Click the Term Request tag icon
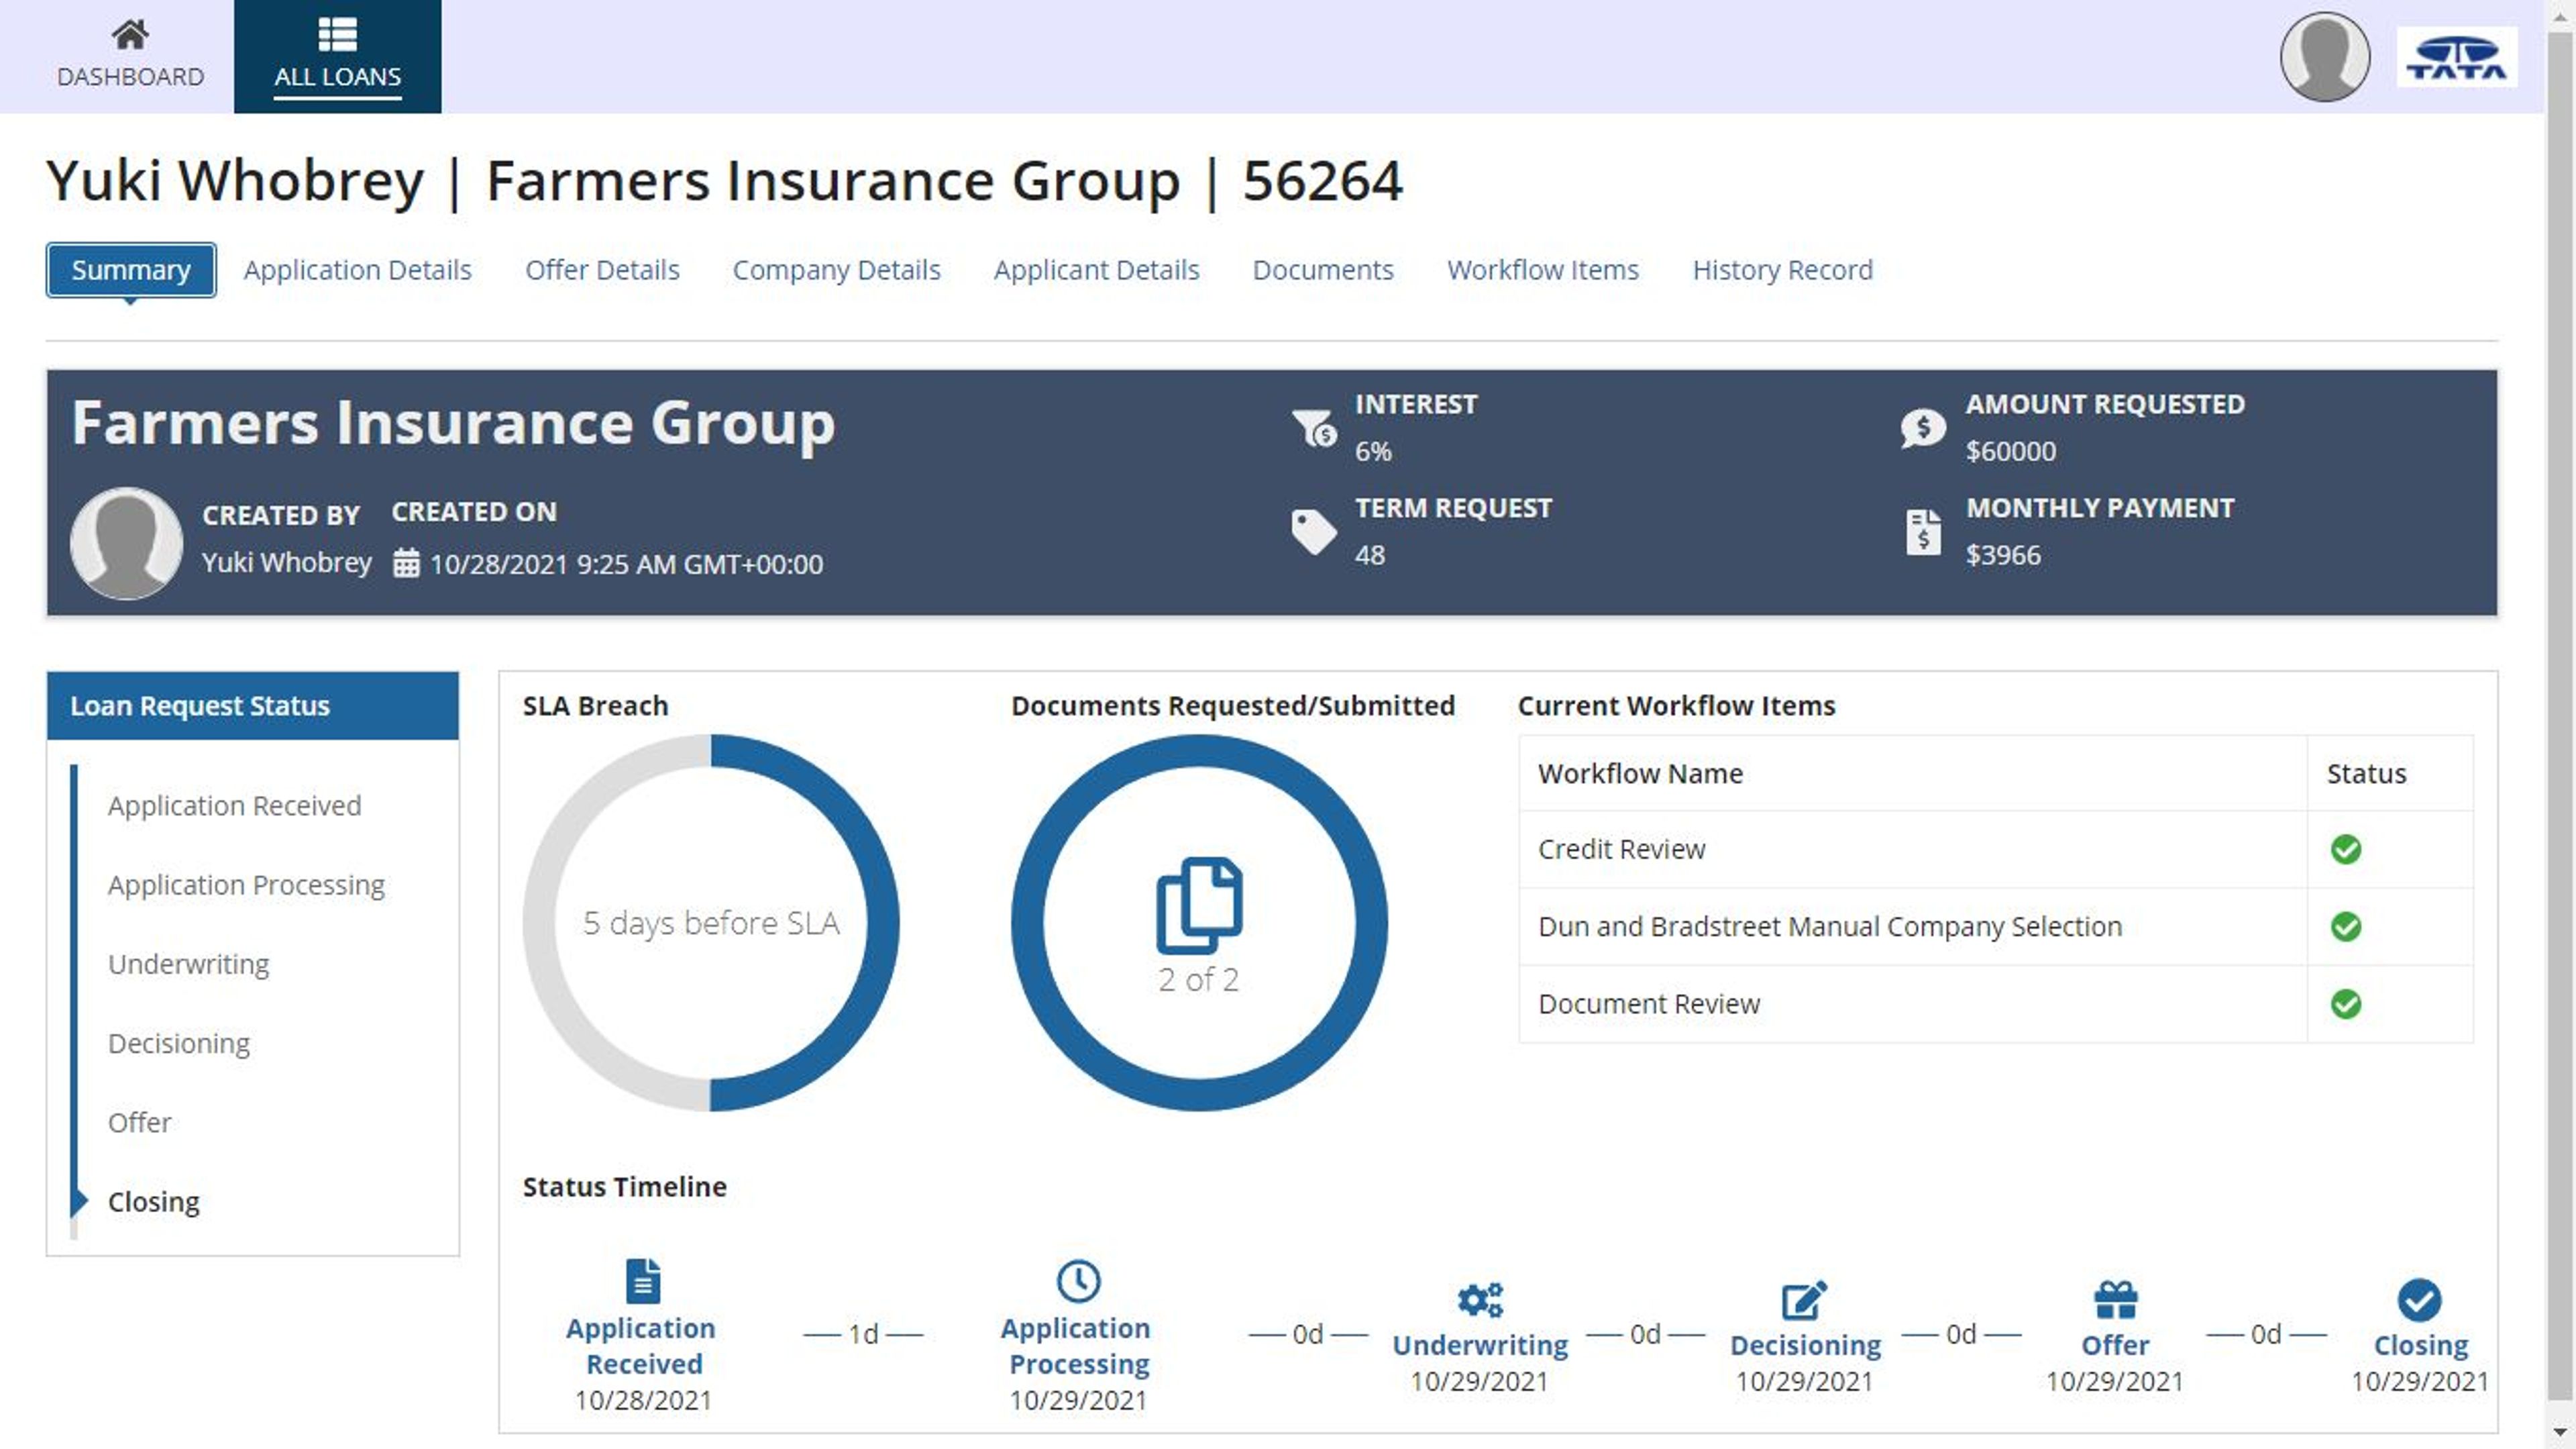Image resolution: width=2576 pixels, height=1449 pixels. [x=1313, y=532]
